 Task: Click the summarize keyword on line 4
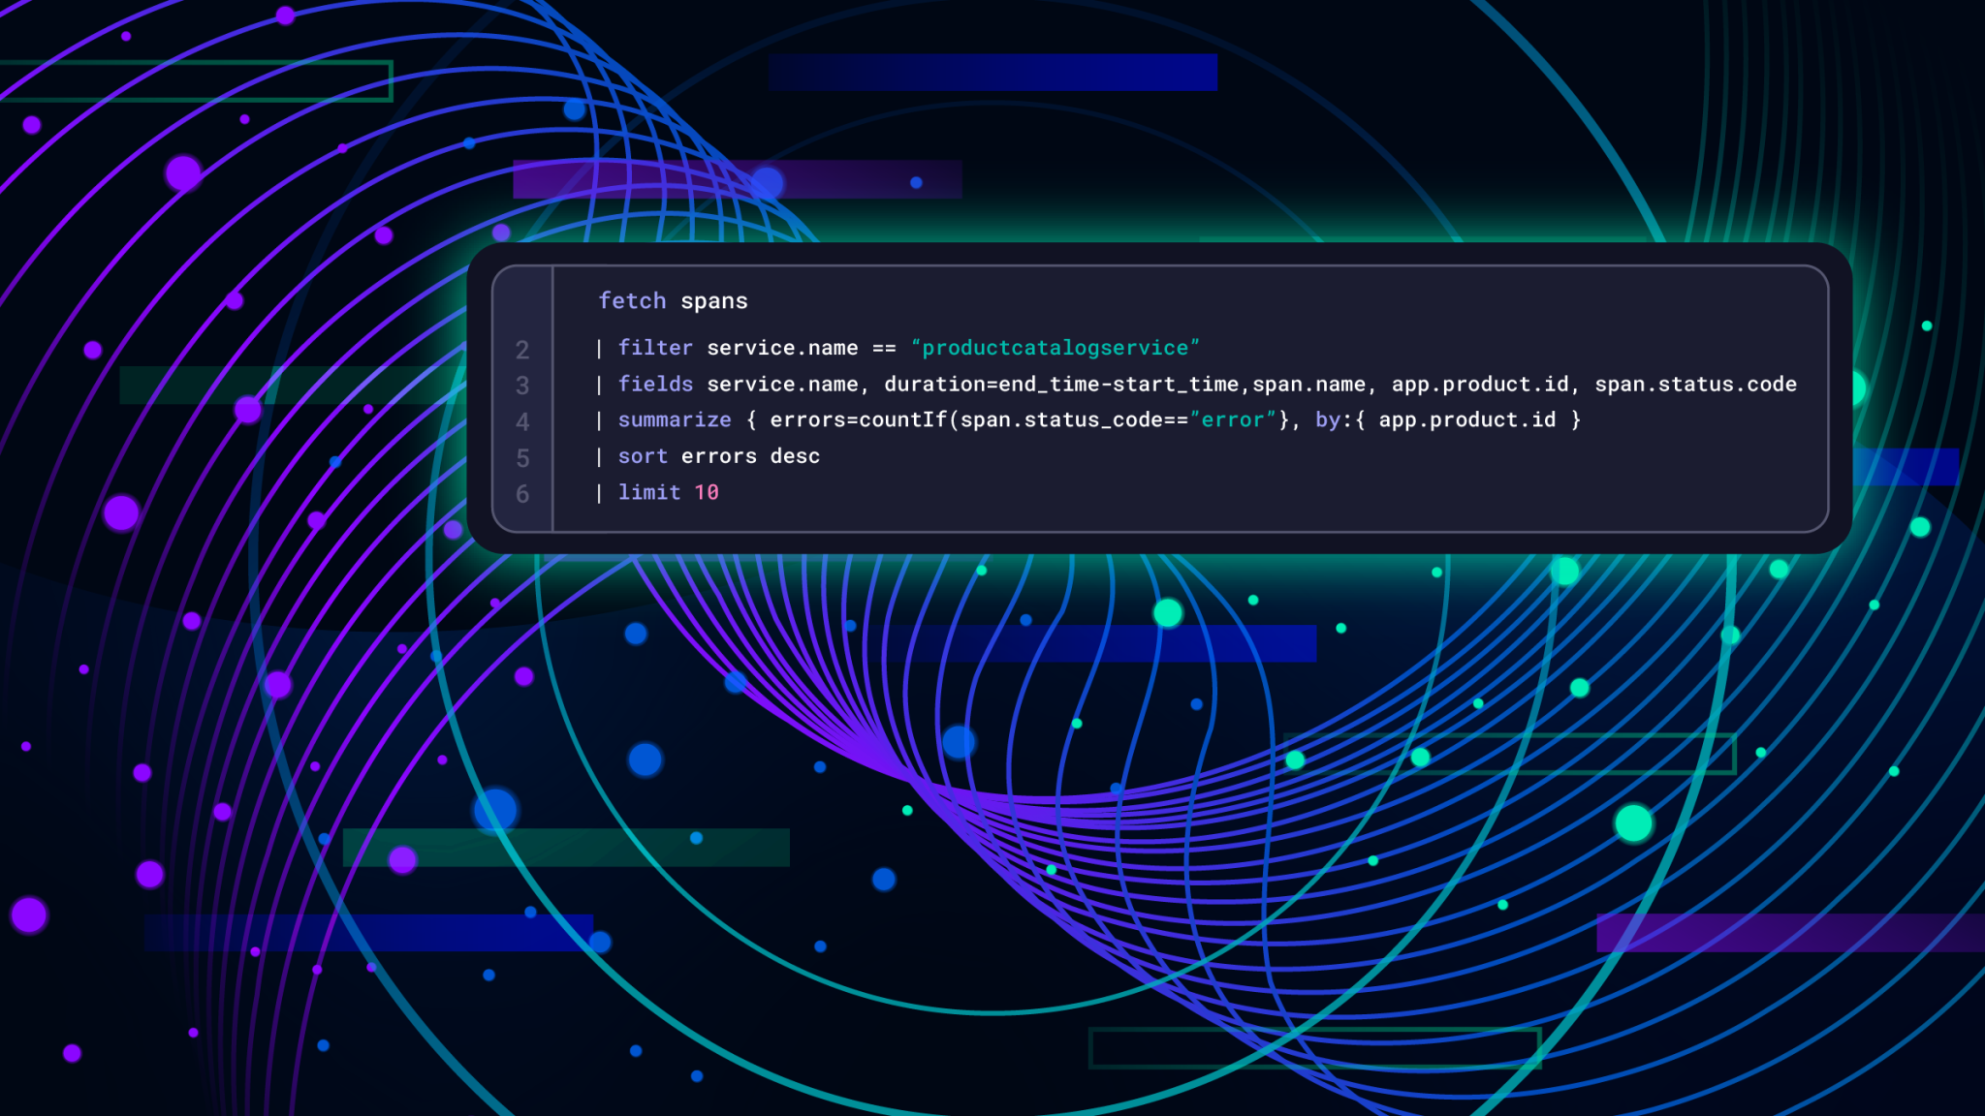674,419
